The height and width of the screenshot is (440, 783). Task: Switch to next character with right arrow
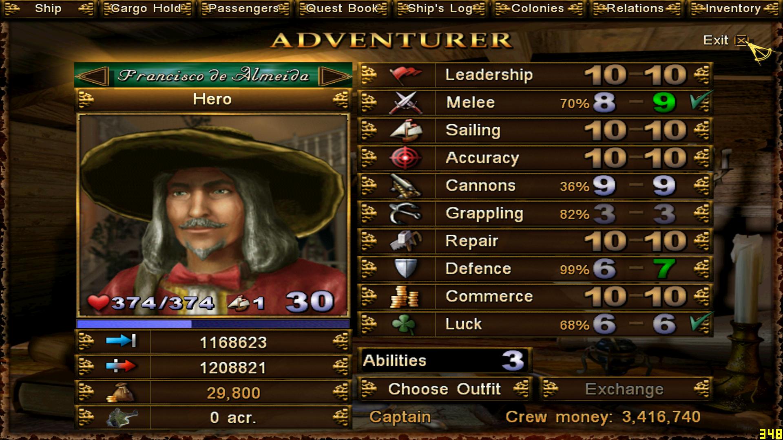(334, 76)
